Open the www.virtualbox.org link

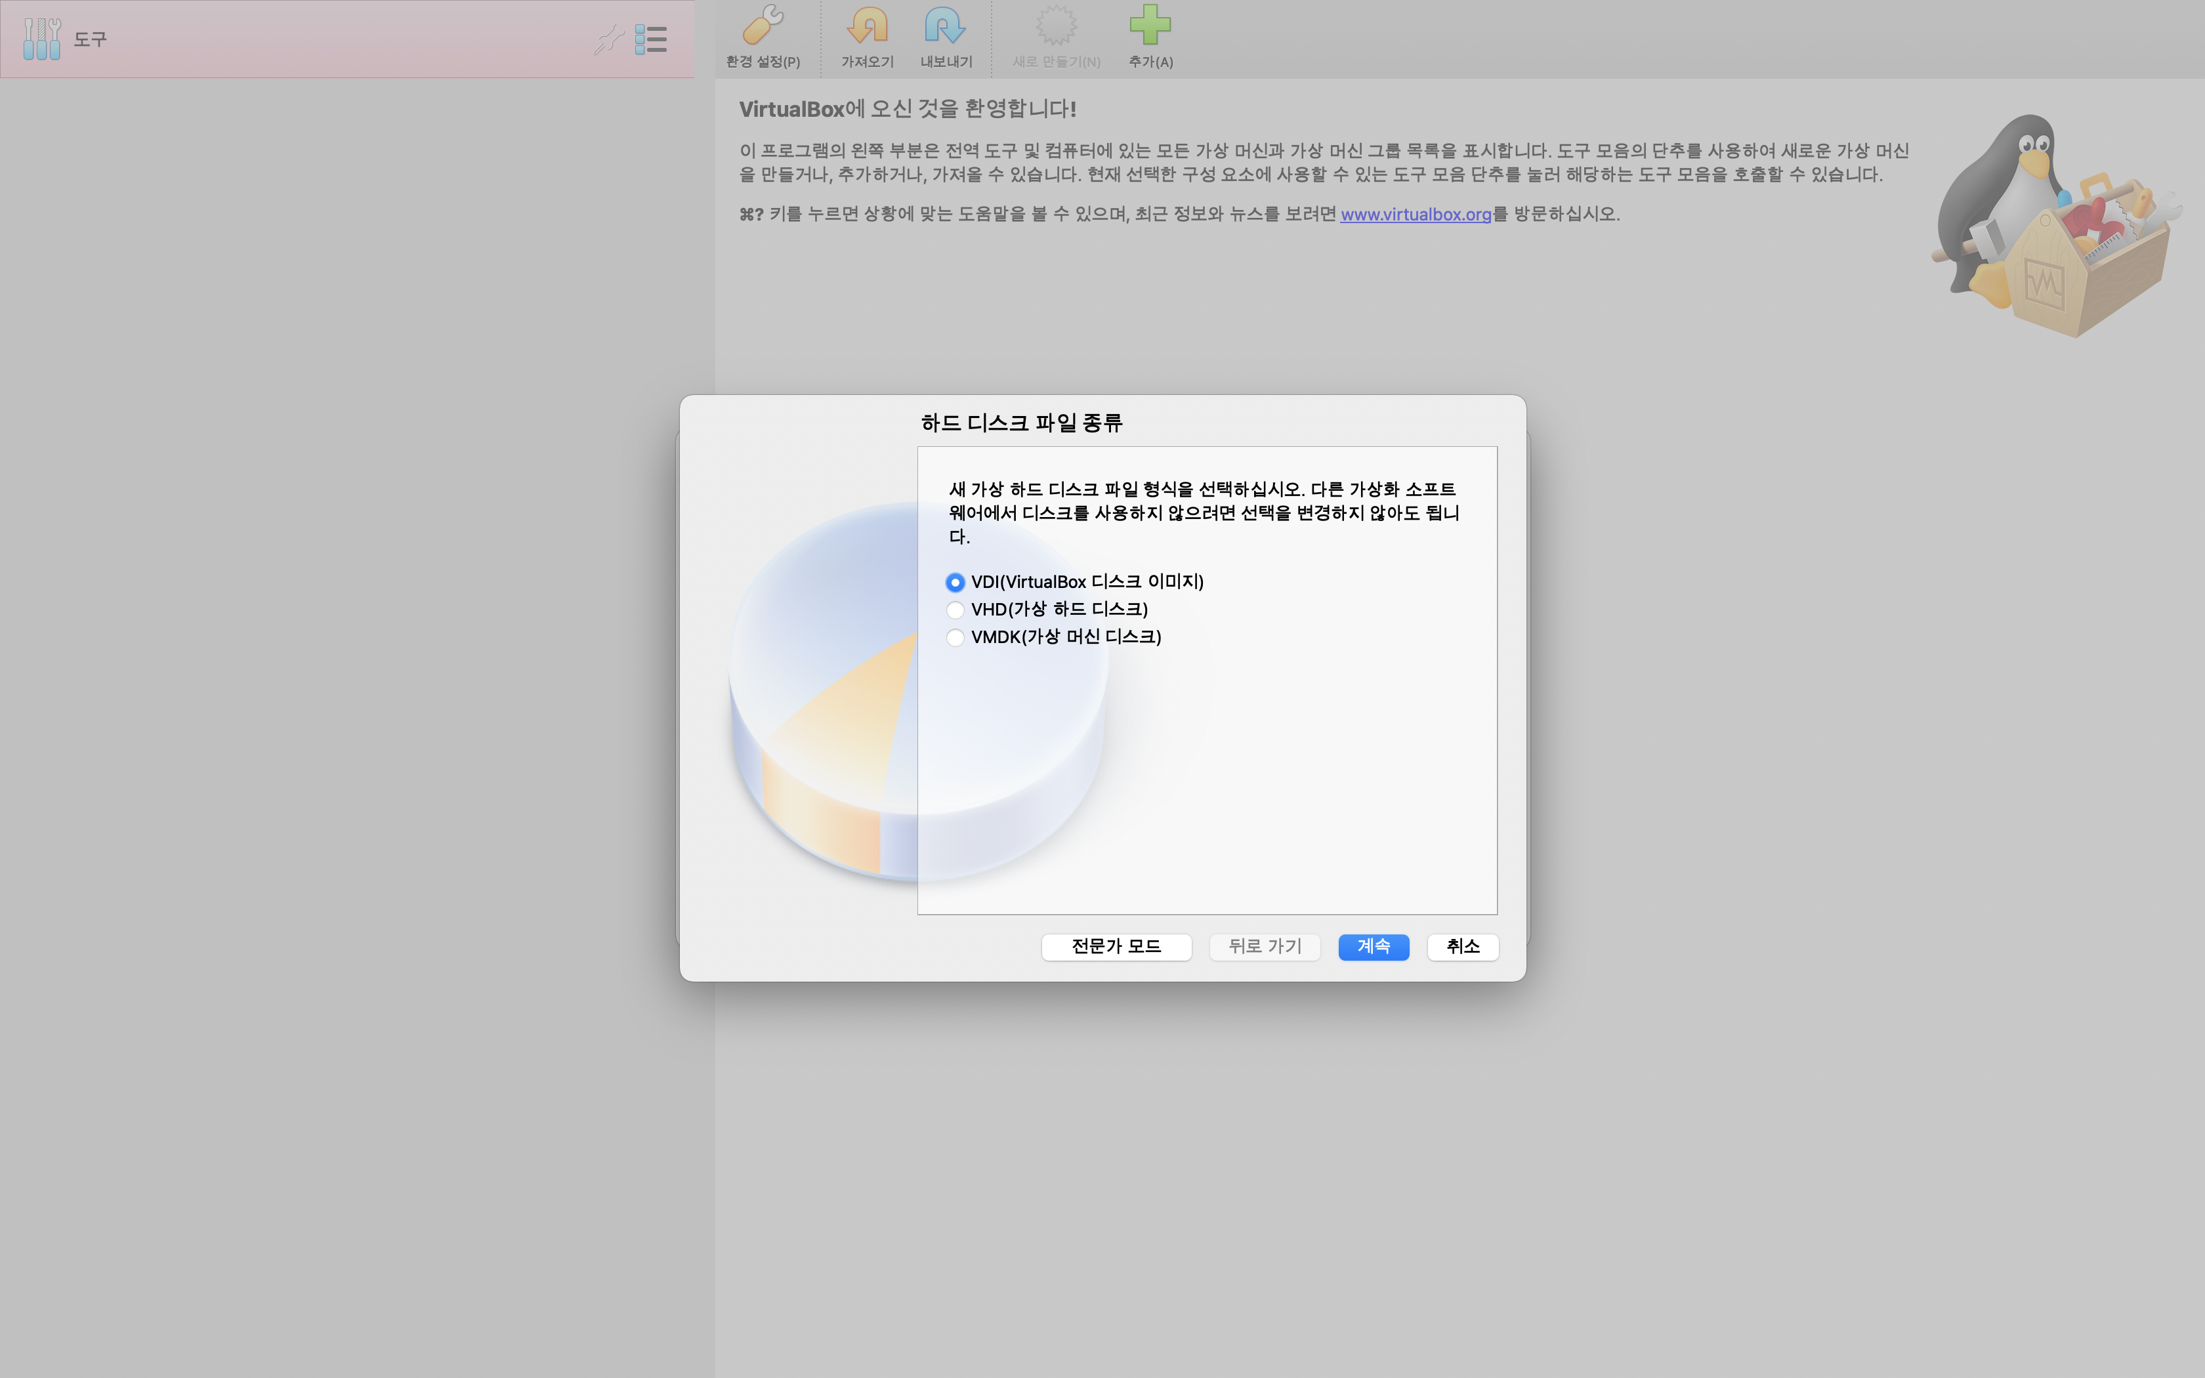(x=1415, y=214)
